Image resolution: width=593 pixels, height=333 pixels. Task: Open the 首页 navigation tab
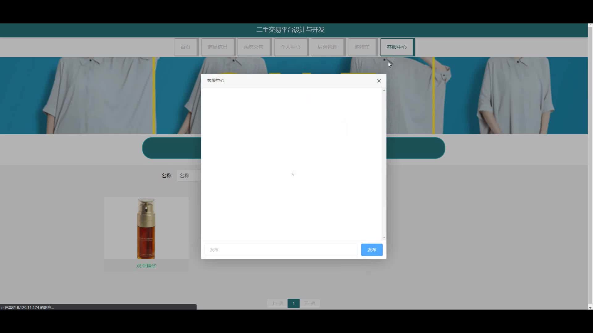(x=186, y=47)
